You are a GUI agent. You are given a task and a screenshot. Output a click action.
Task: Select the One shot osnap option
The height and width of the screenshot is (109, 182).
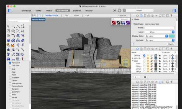click(10, 65)
